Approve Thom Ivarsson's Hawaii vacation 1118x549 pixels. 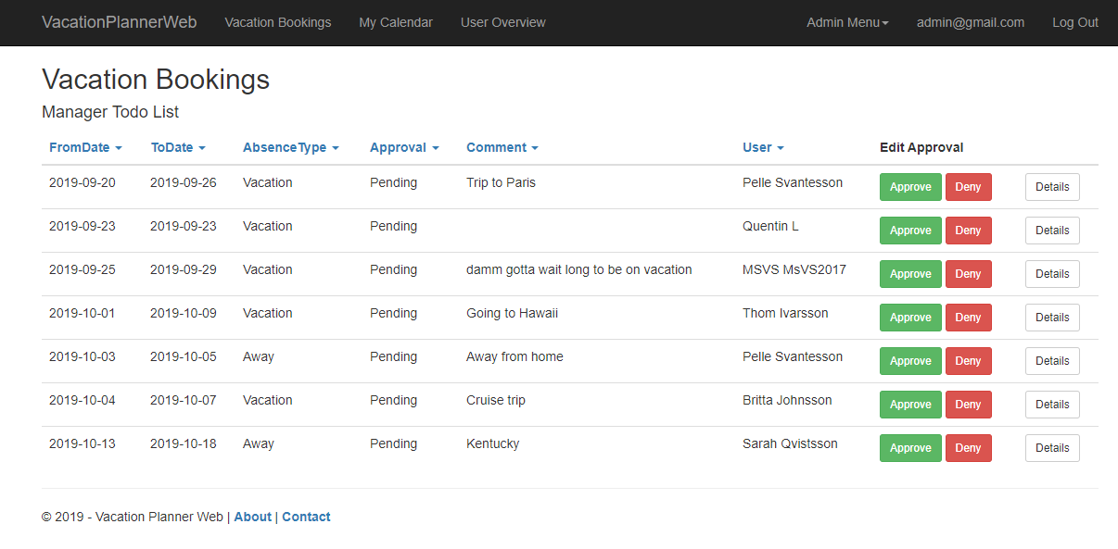(x=909, y=318)
